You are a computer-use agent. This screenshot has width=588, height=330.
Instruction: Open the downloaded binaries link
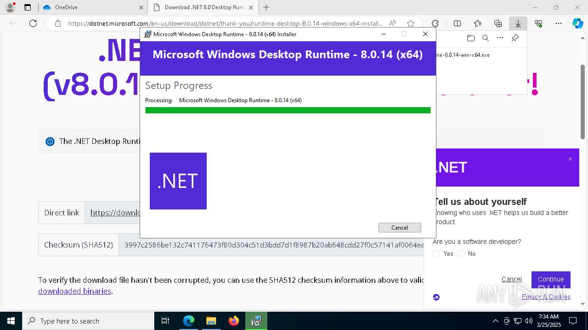point(74,291)
